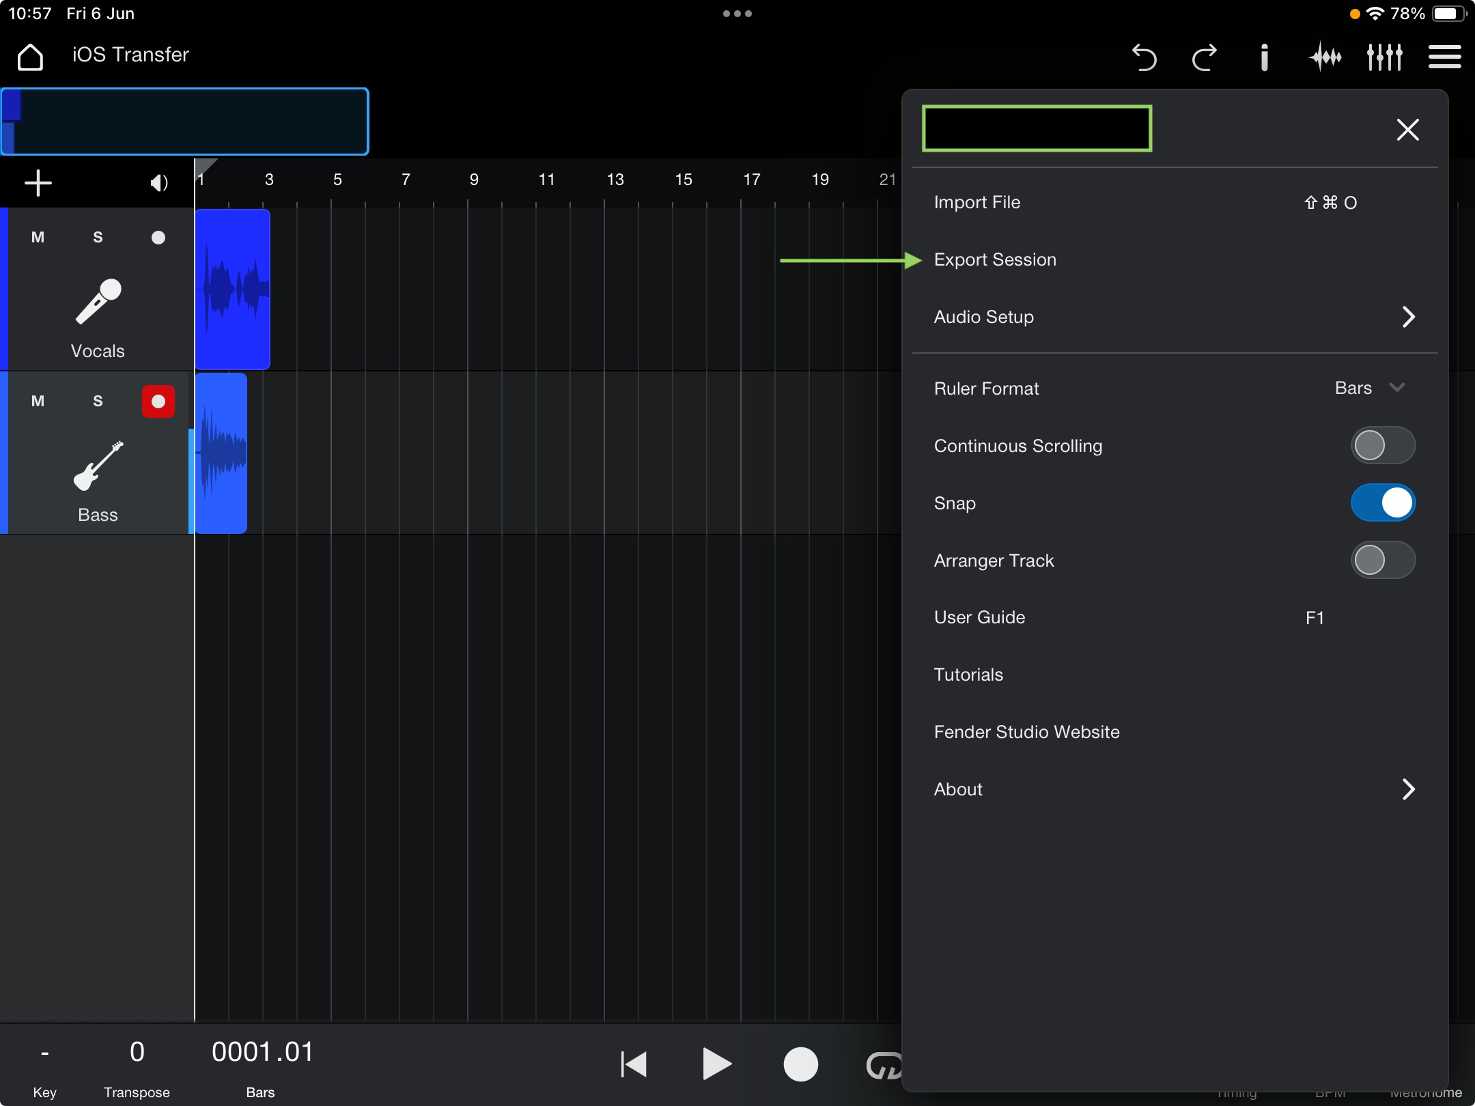Expand Audio Setup chevron arrow
Image resolution: width=1475 pixels, height=1106 pixels.
1408,317
